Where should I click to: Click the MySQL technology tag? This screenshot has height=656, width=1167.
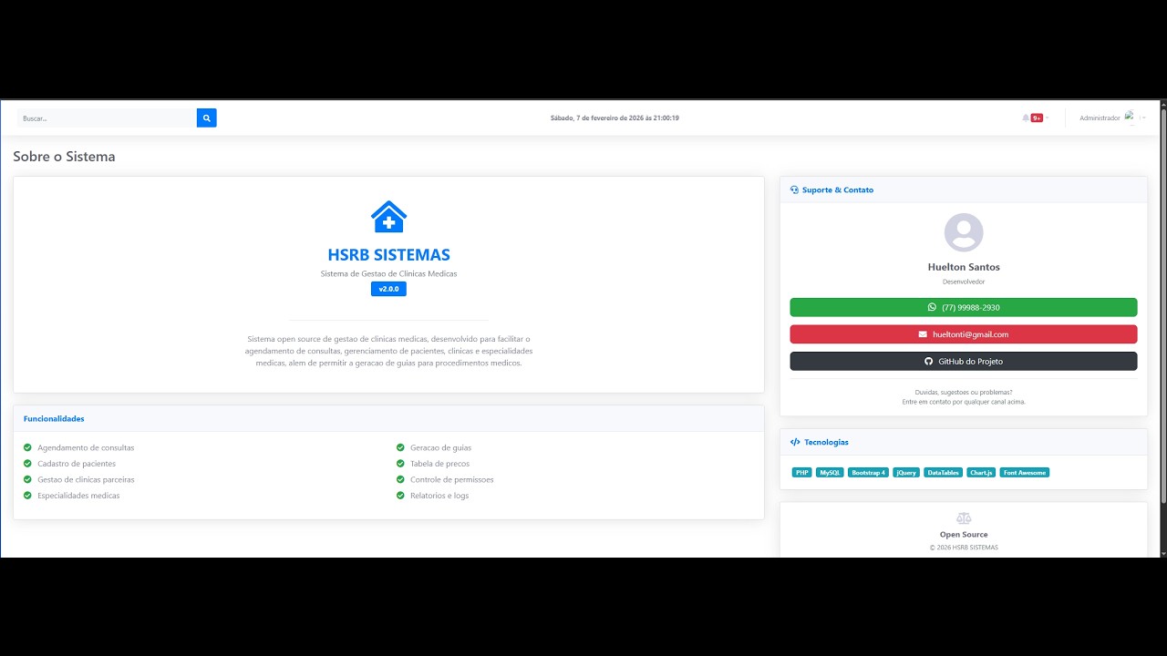pyautogui.click(x=830, y=473)
